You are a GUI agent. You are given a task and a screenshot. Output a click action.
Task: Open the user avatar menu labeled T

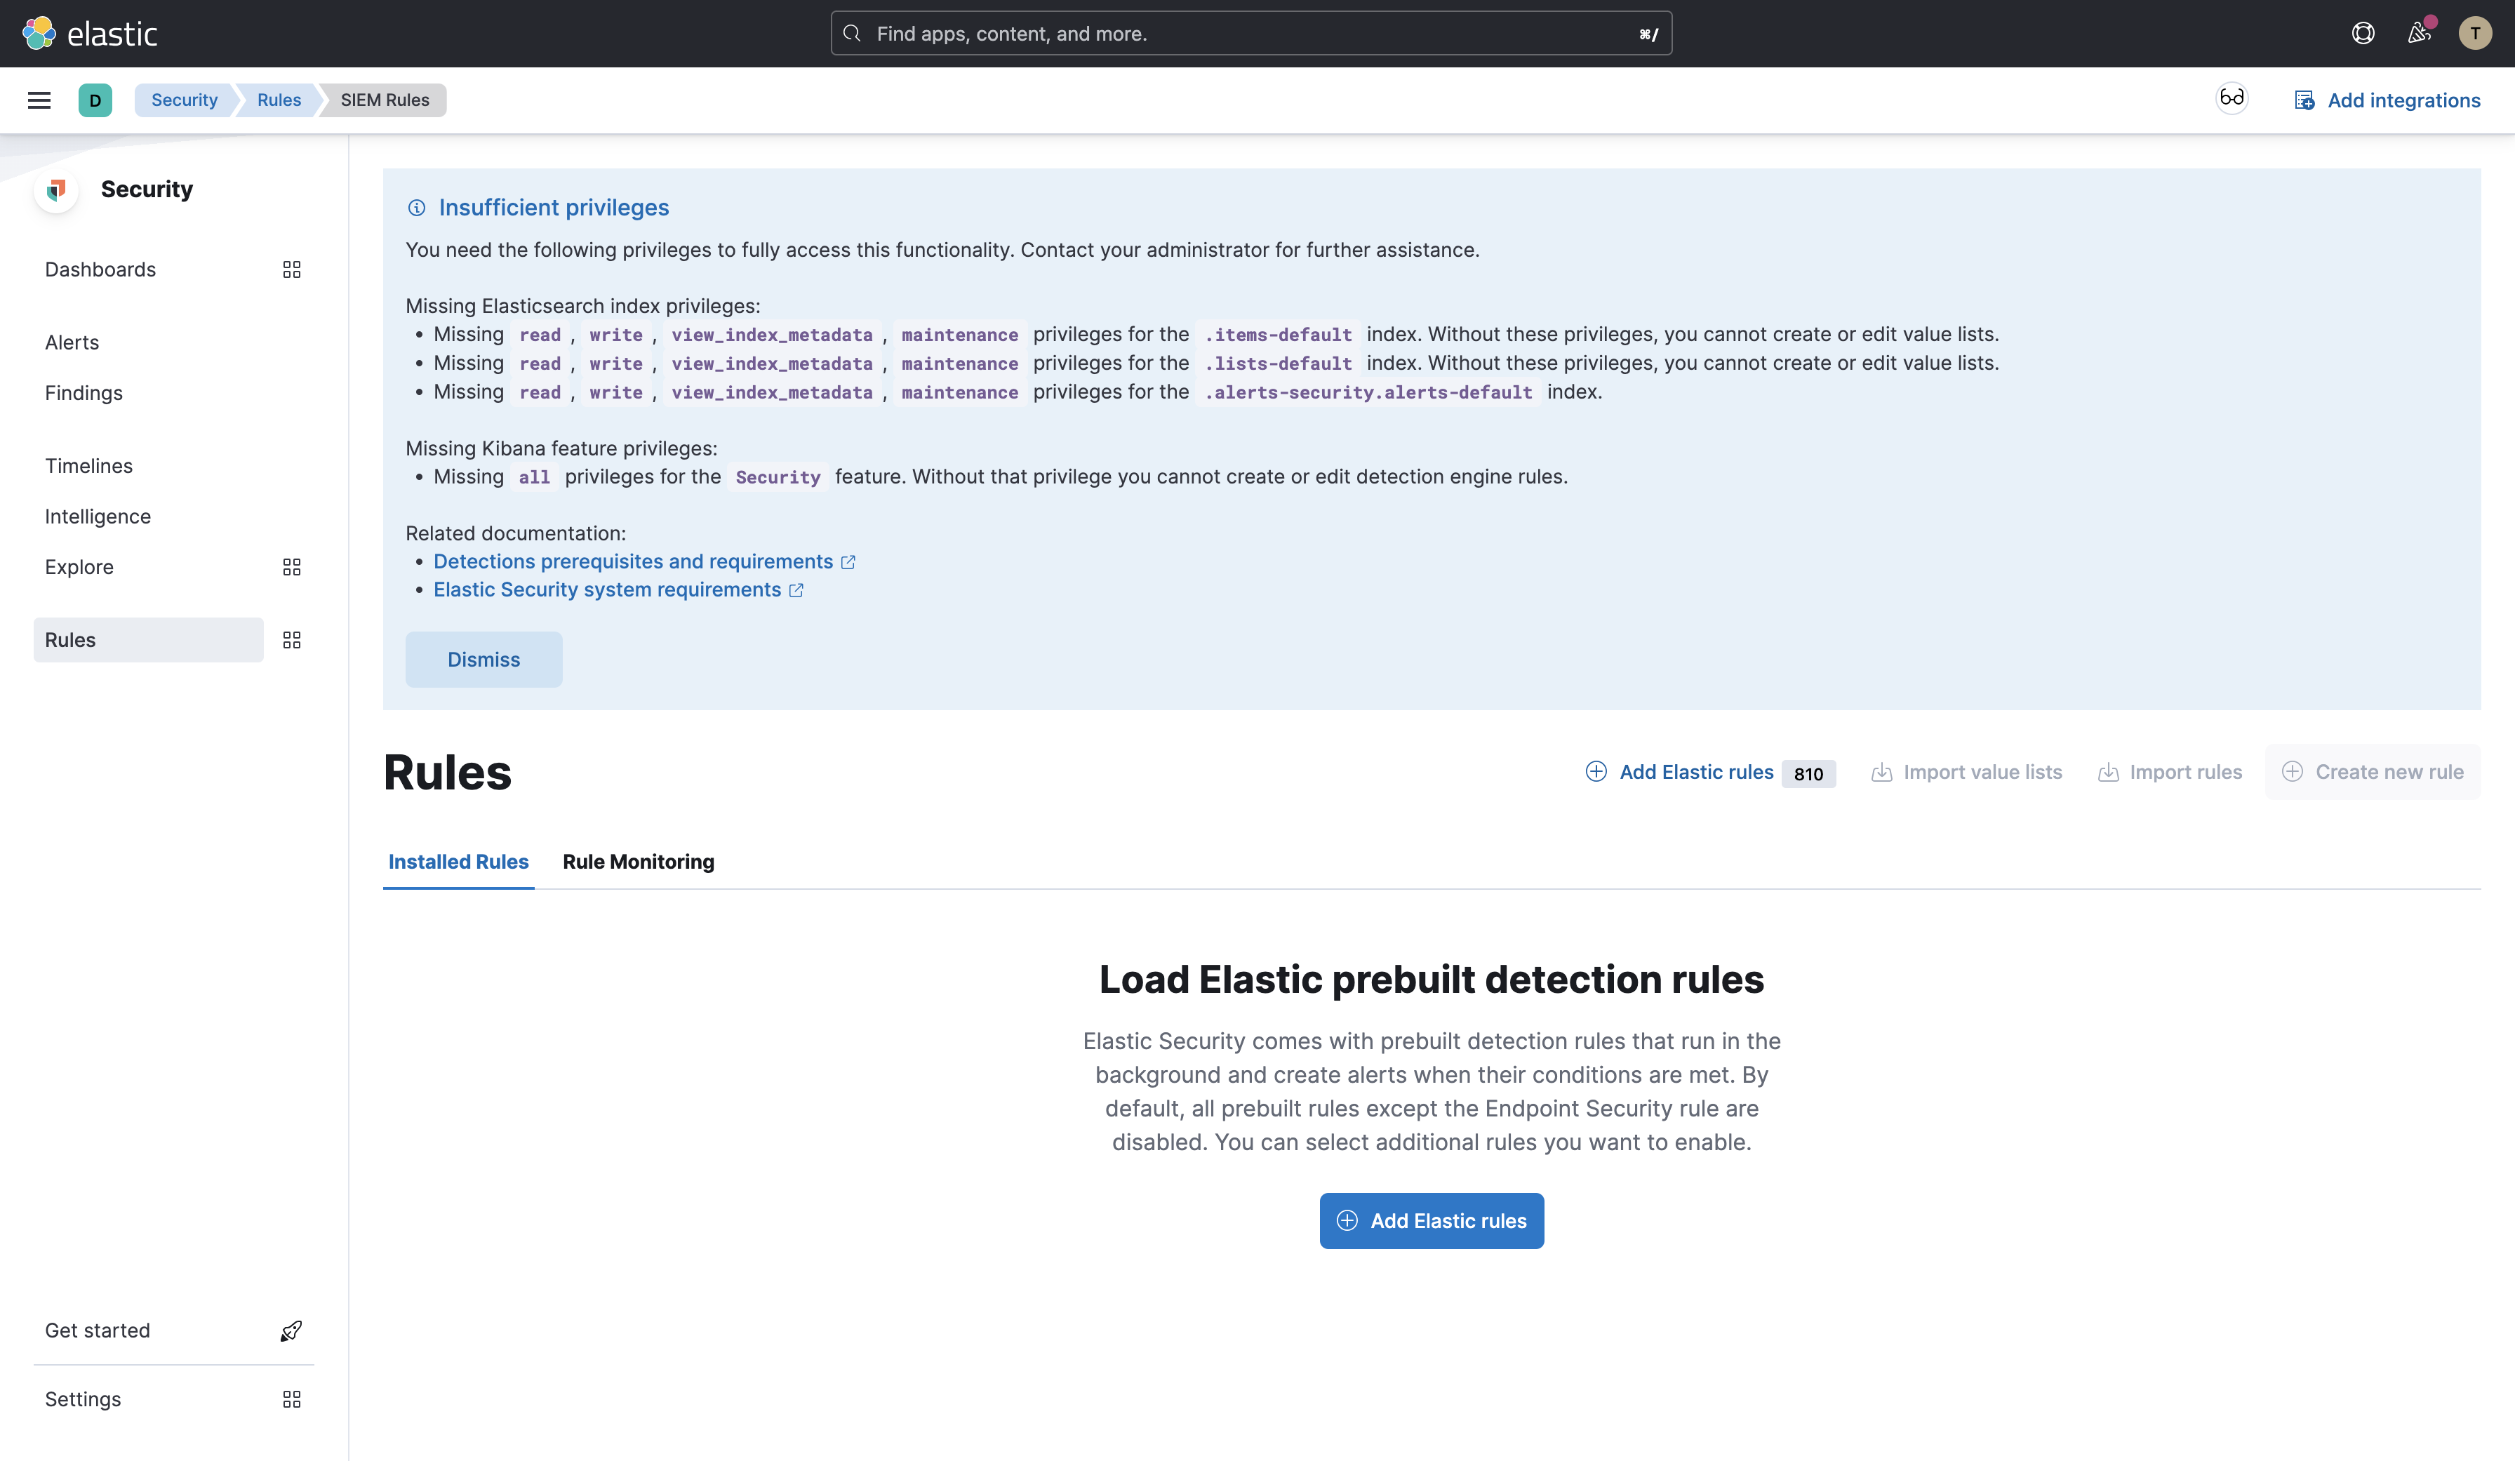pos(2475,33)
